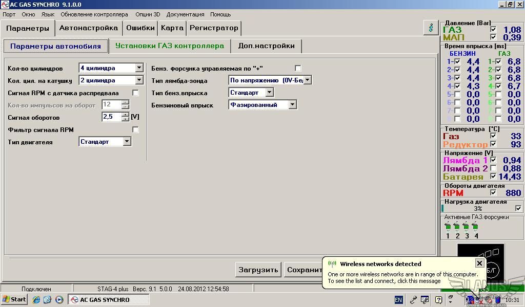This screenshot has height=307, width=525.
Task: Expand the Кол-во цилиндров dropdown
Action: 139,68
